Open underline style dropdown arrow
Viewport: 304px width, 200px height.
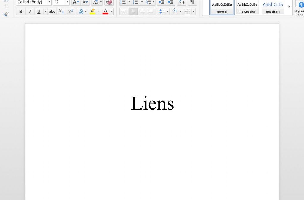click(45, 12)
